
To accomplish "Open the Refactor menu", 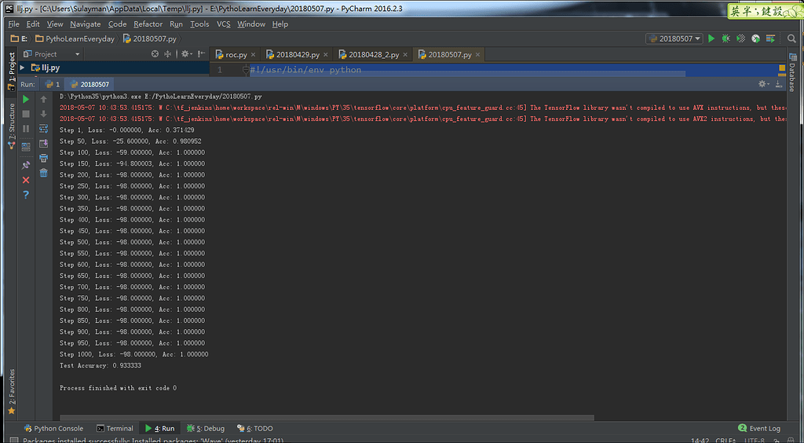I will [x=148, y=24].
